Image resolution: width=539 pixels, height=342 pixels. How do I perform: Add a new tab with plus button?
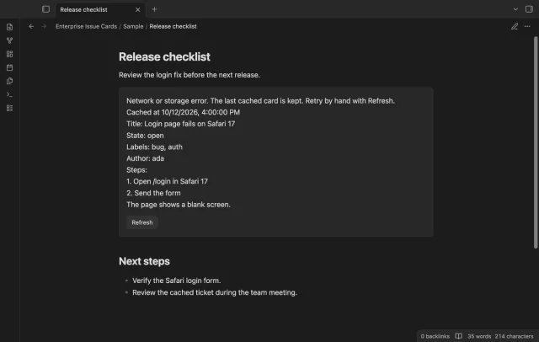[154, 9]
